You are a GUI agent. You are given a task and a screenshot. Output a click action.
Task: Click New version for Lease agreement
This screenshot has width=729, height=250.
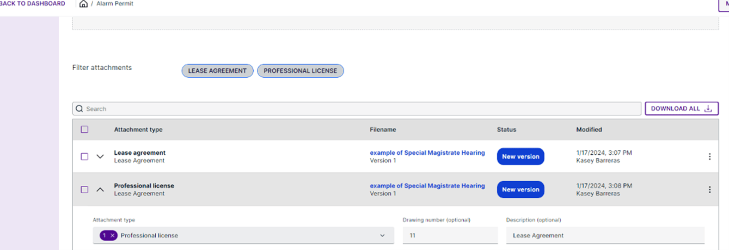coord(521,156)
